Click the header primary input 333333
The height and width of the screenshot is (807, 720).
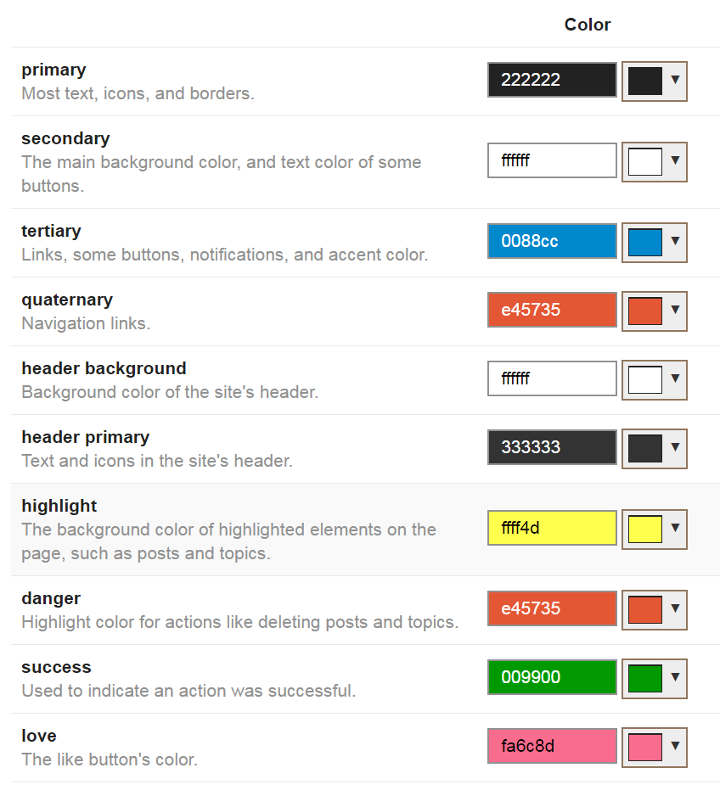pos(552,448)
